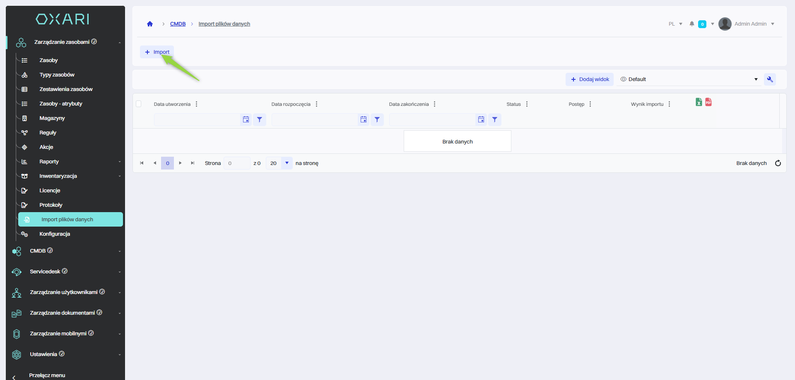Follow the CMDB breadcrumb link
Viewport: 795px width, 380px height.
point(178,24)
